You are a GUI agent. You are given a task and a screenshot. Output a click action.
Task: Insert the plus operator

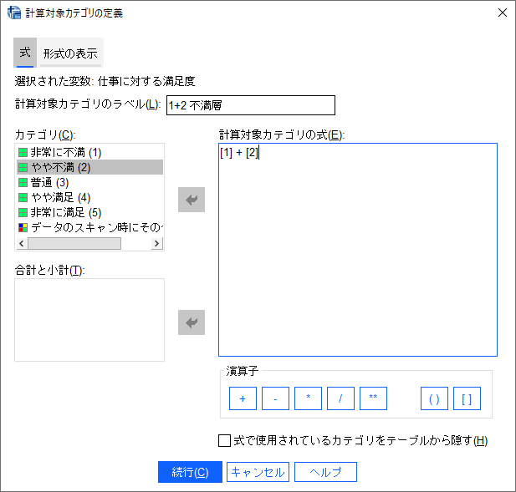[243, 399]
